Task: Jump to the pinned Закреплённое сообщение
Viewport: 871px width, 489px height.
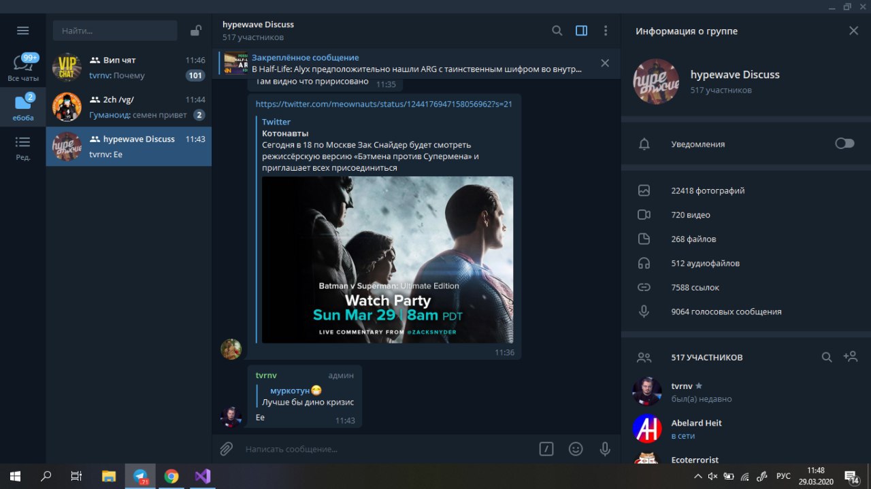Action: tap(405, 63)
